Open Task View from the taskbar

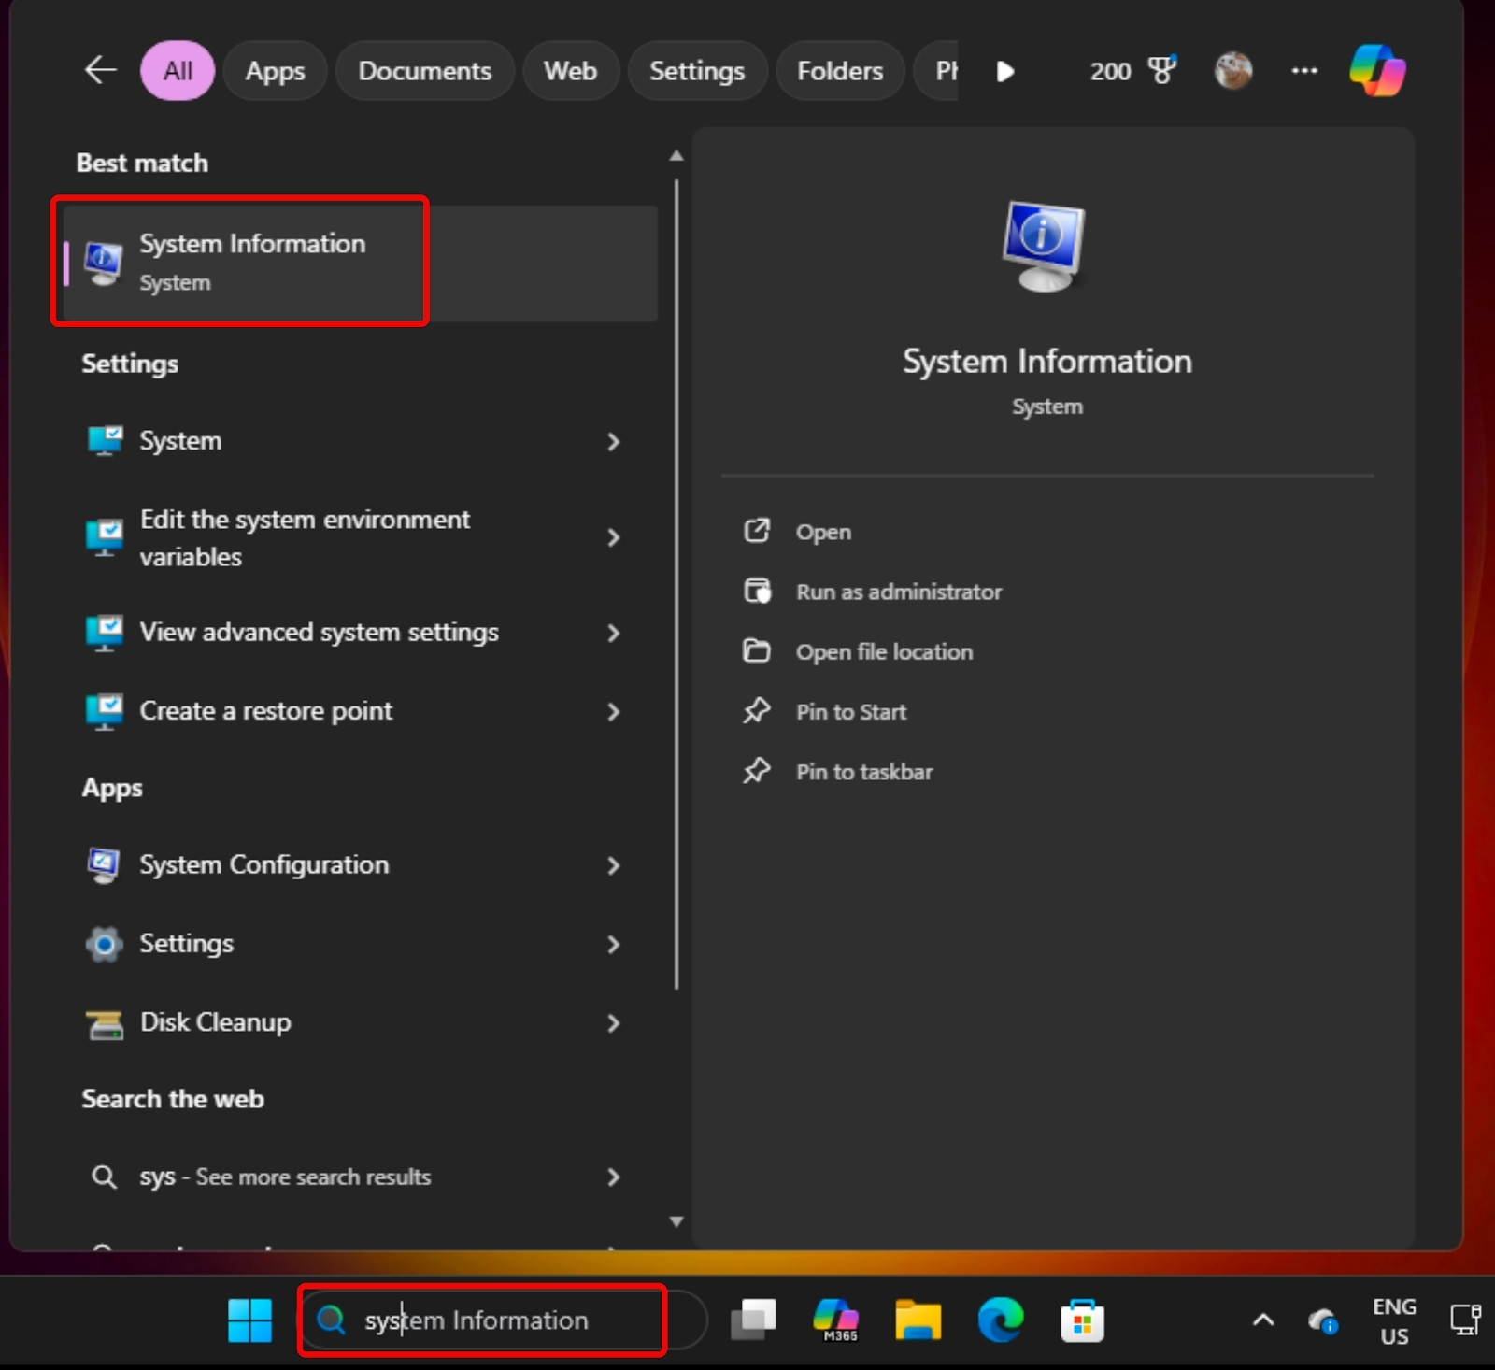tap(753, 1320)
